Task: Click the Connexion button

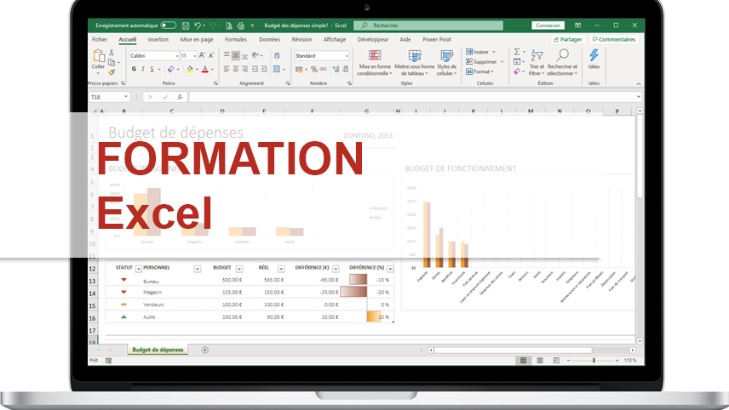Action: pyautogui.click(x=548, y=26)
